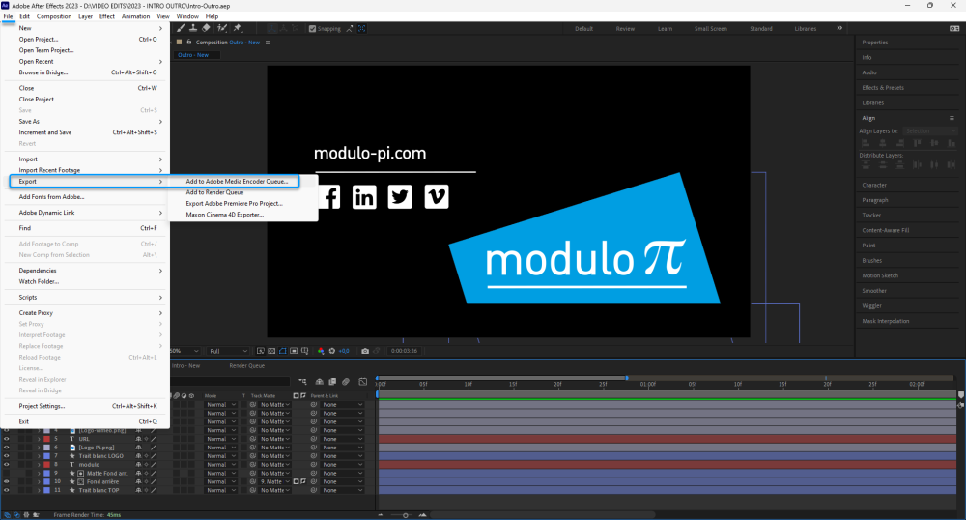This screenshot has width=966, height=520.
Task: Open Align Layers to Selection dropdown
Action: point(930,131)
